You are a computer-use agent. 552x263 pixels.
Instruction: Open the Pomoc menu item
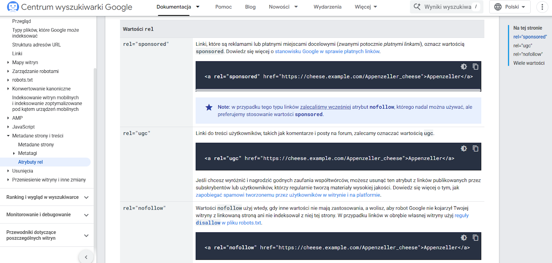tap(223, 7)
